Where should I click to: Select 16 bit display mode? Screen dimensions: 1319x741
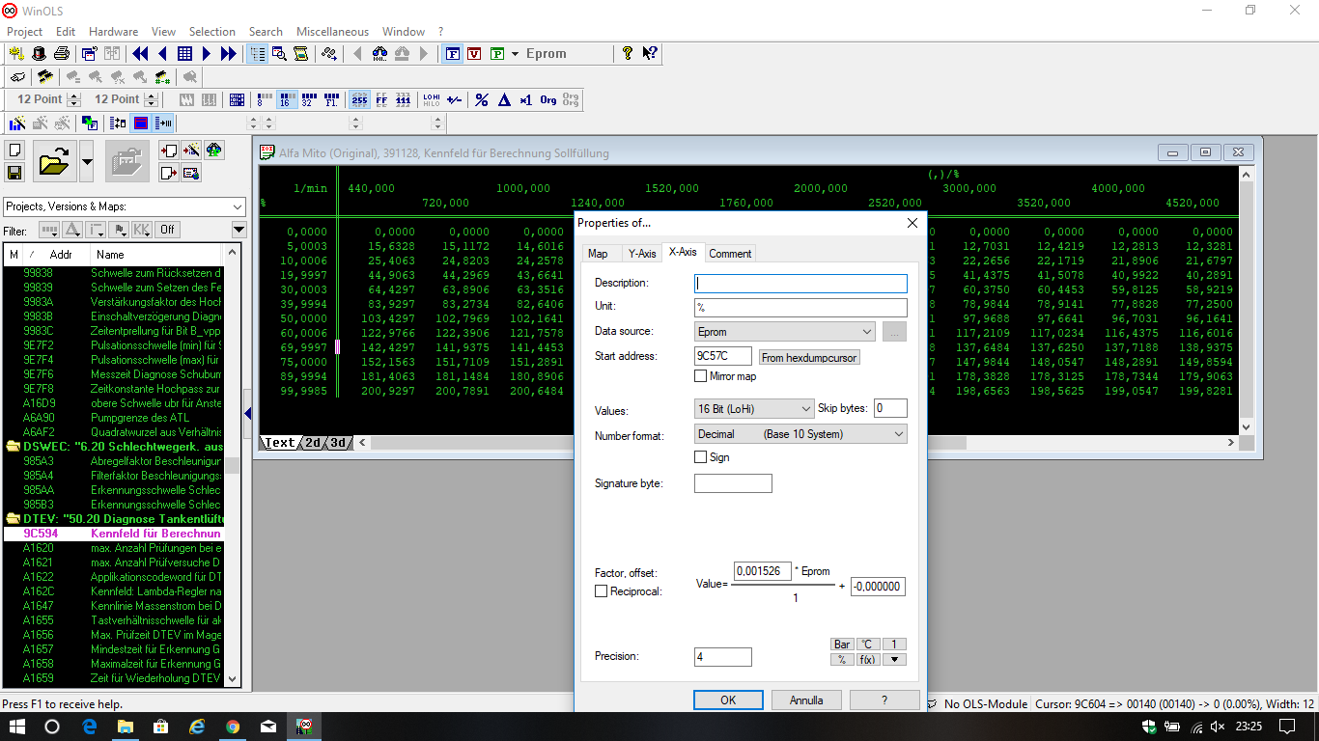click(287, 99)
